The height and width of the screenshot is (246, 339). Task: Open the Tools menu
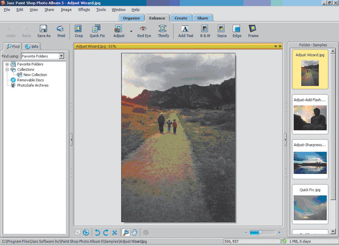point(101,10)
